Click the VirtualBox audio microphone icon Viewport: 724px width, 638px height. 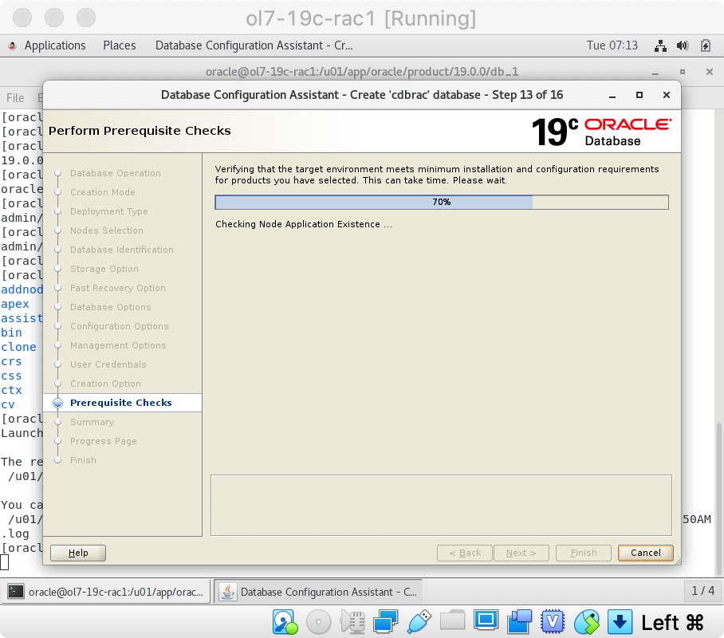point(352,622)
